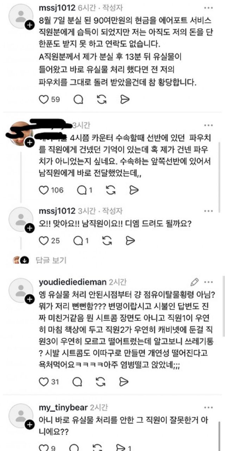The image size is (225, 451).
Task: Expand hidden replies with '답글 보기'
Action: pyautogui.click(x=51, y=260)
